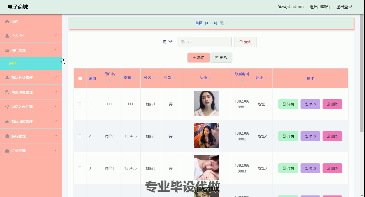Check the box for row 用户3

[80, 168]
